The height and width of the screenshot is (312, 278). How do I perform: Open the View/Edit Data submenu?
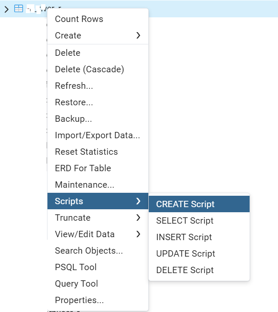pyautogui.click(x=98, y=234)
